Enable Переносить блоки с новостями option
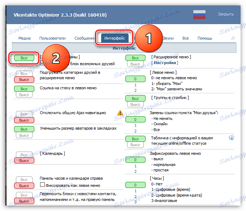 point(24,195)
